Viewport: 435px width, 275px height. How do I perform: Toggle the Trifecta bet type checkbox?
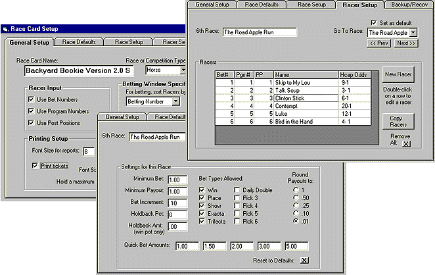[202, 221]
